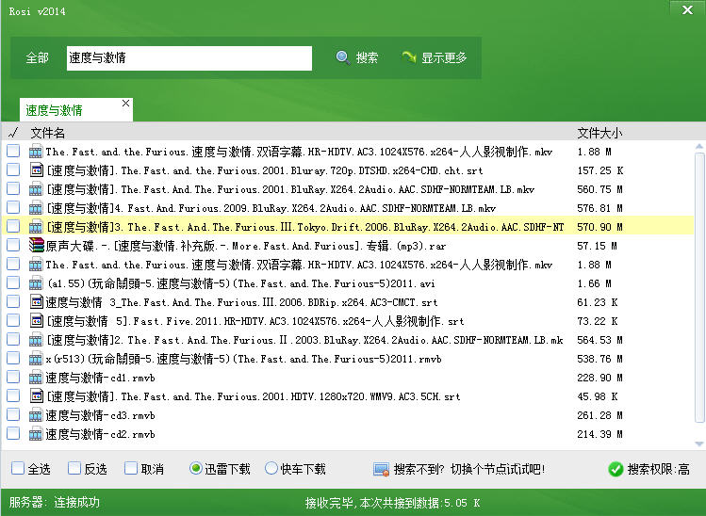Click video icon of 速度与激情-cd3.rmvb
The width and height of the screenshot is (706, 516).
pyautogui.click(x=36, y=415)
